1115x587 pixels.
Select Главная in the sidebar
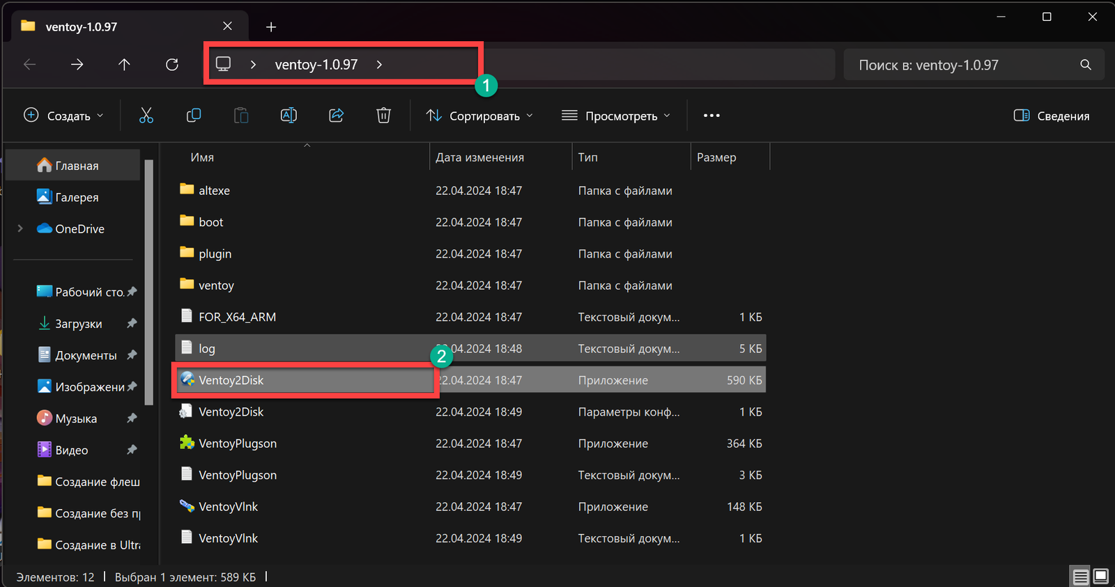tap(72, 166)
